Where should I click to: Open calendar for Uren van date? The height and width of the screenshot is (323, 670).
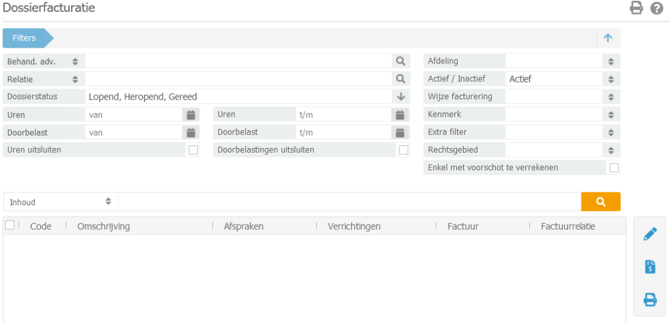pyautogui.click(x=191, y=115)
